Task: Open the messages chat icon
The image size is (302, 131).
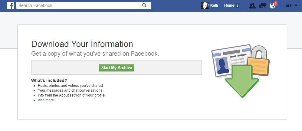Action: tap(262, 5)
